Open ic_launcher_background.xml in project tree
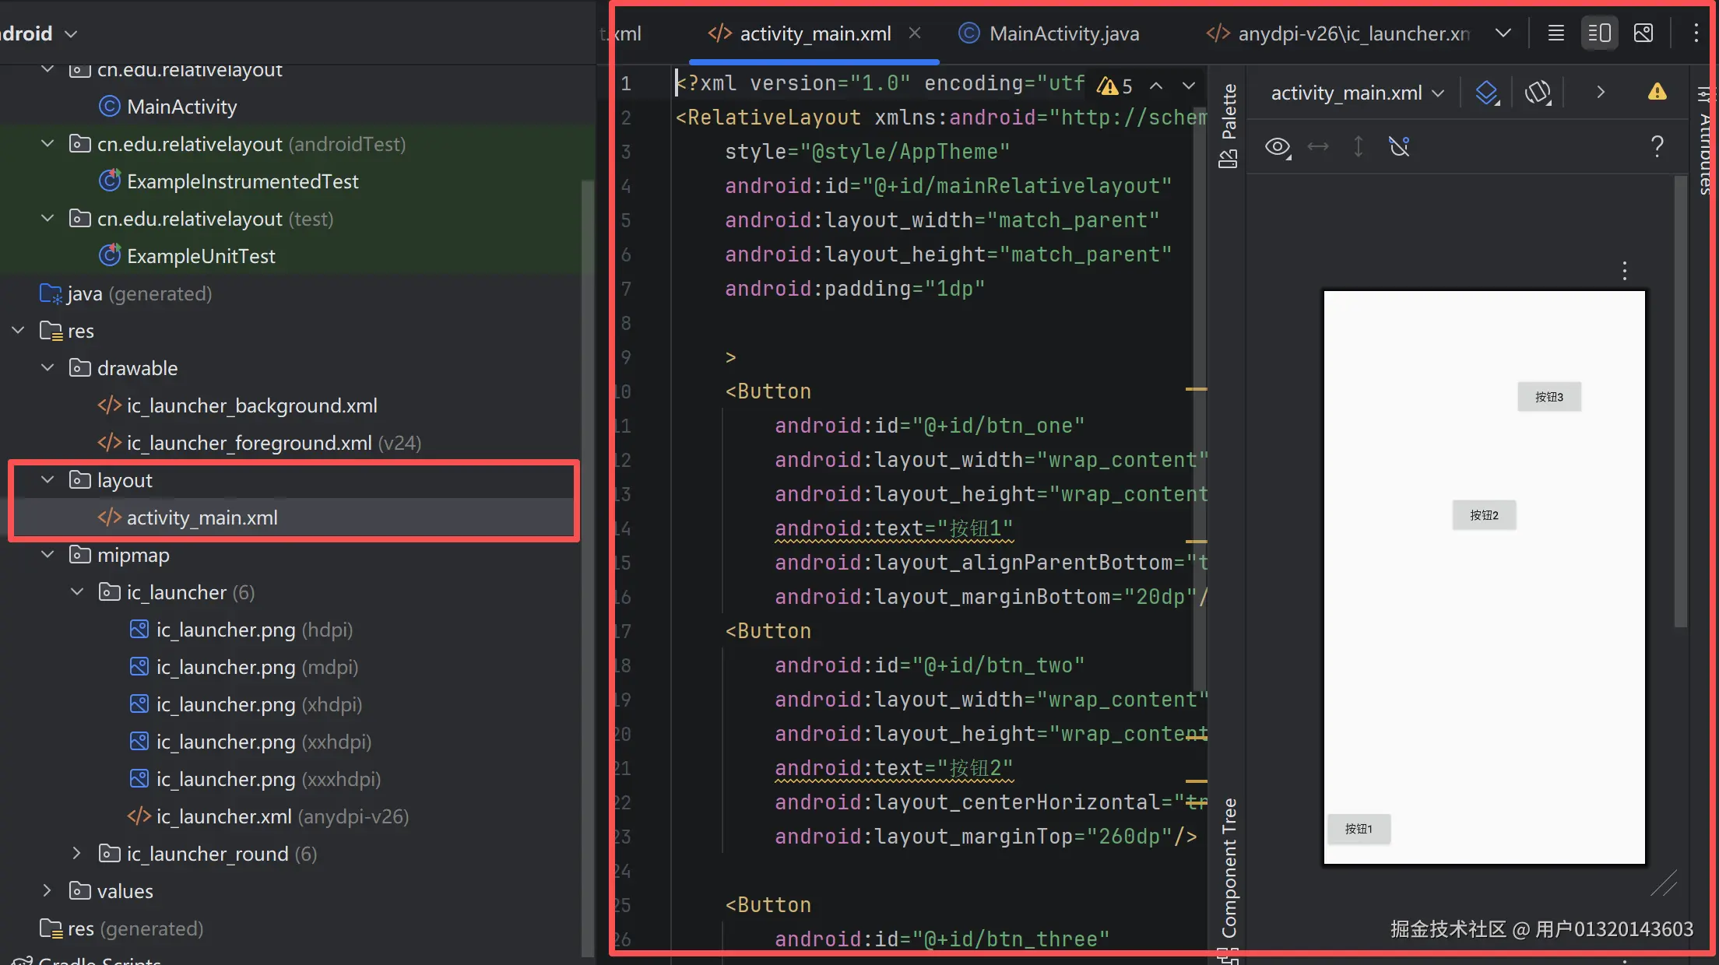Image resolution: width=1719 pixels, height=965 pixels. tap(251, 405)
